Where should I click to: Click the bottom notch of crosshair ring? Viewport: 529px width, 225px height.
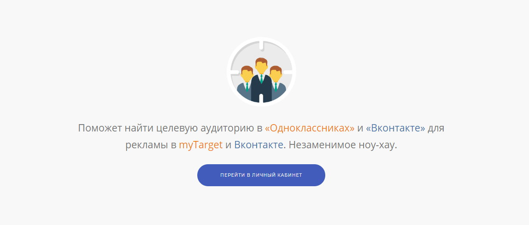pyautogui.click(x=261, y=98)
